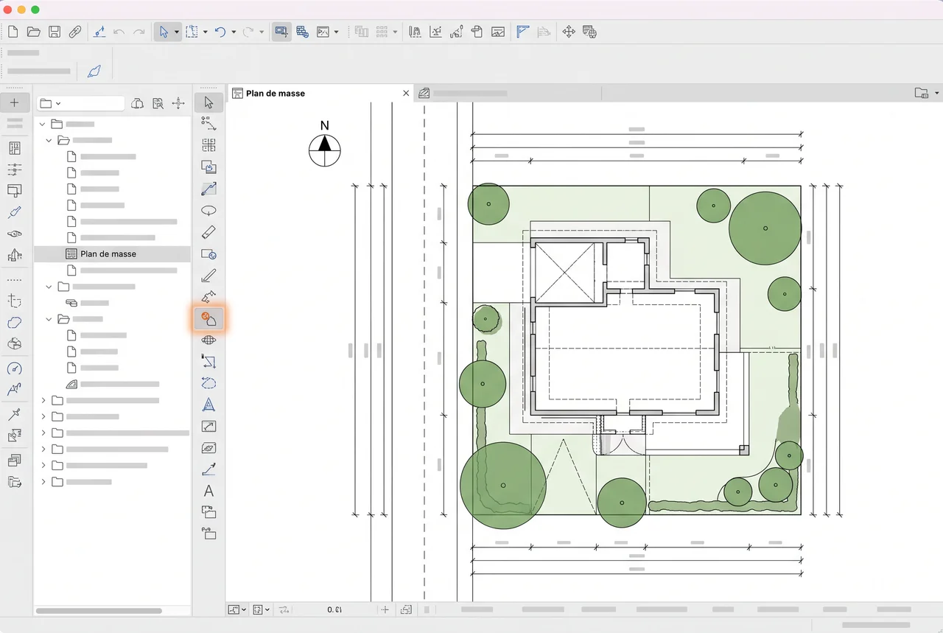Open the rotate-undo history dropdown arrow
The image size is (943, 633).
[234, 32]
